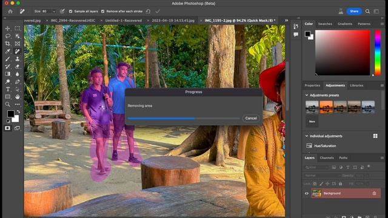This screenshot has height=218, width=388.
Task: Select the Object Selection tool
Action: point(18,36)
